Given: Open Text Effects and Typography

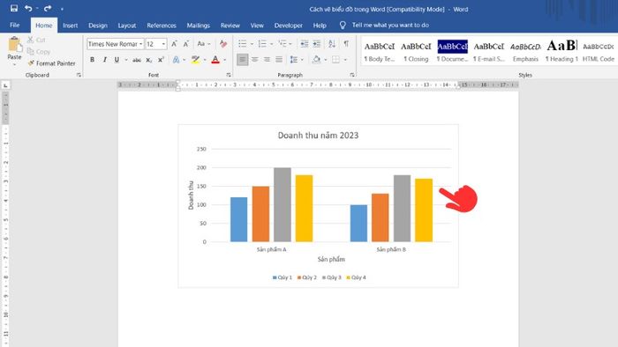Looking at the screenshot, I should [177, 60].
